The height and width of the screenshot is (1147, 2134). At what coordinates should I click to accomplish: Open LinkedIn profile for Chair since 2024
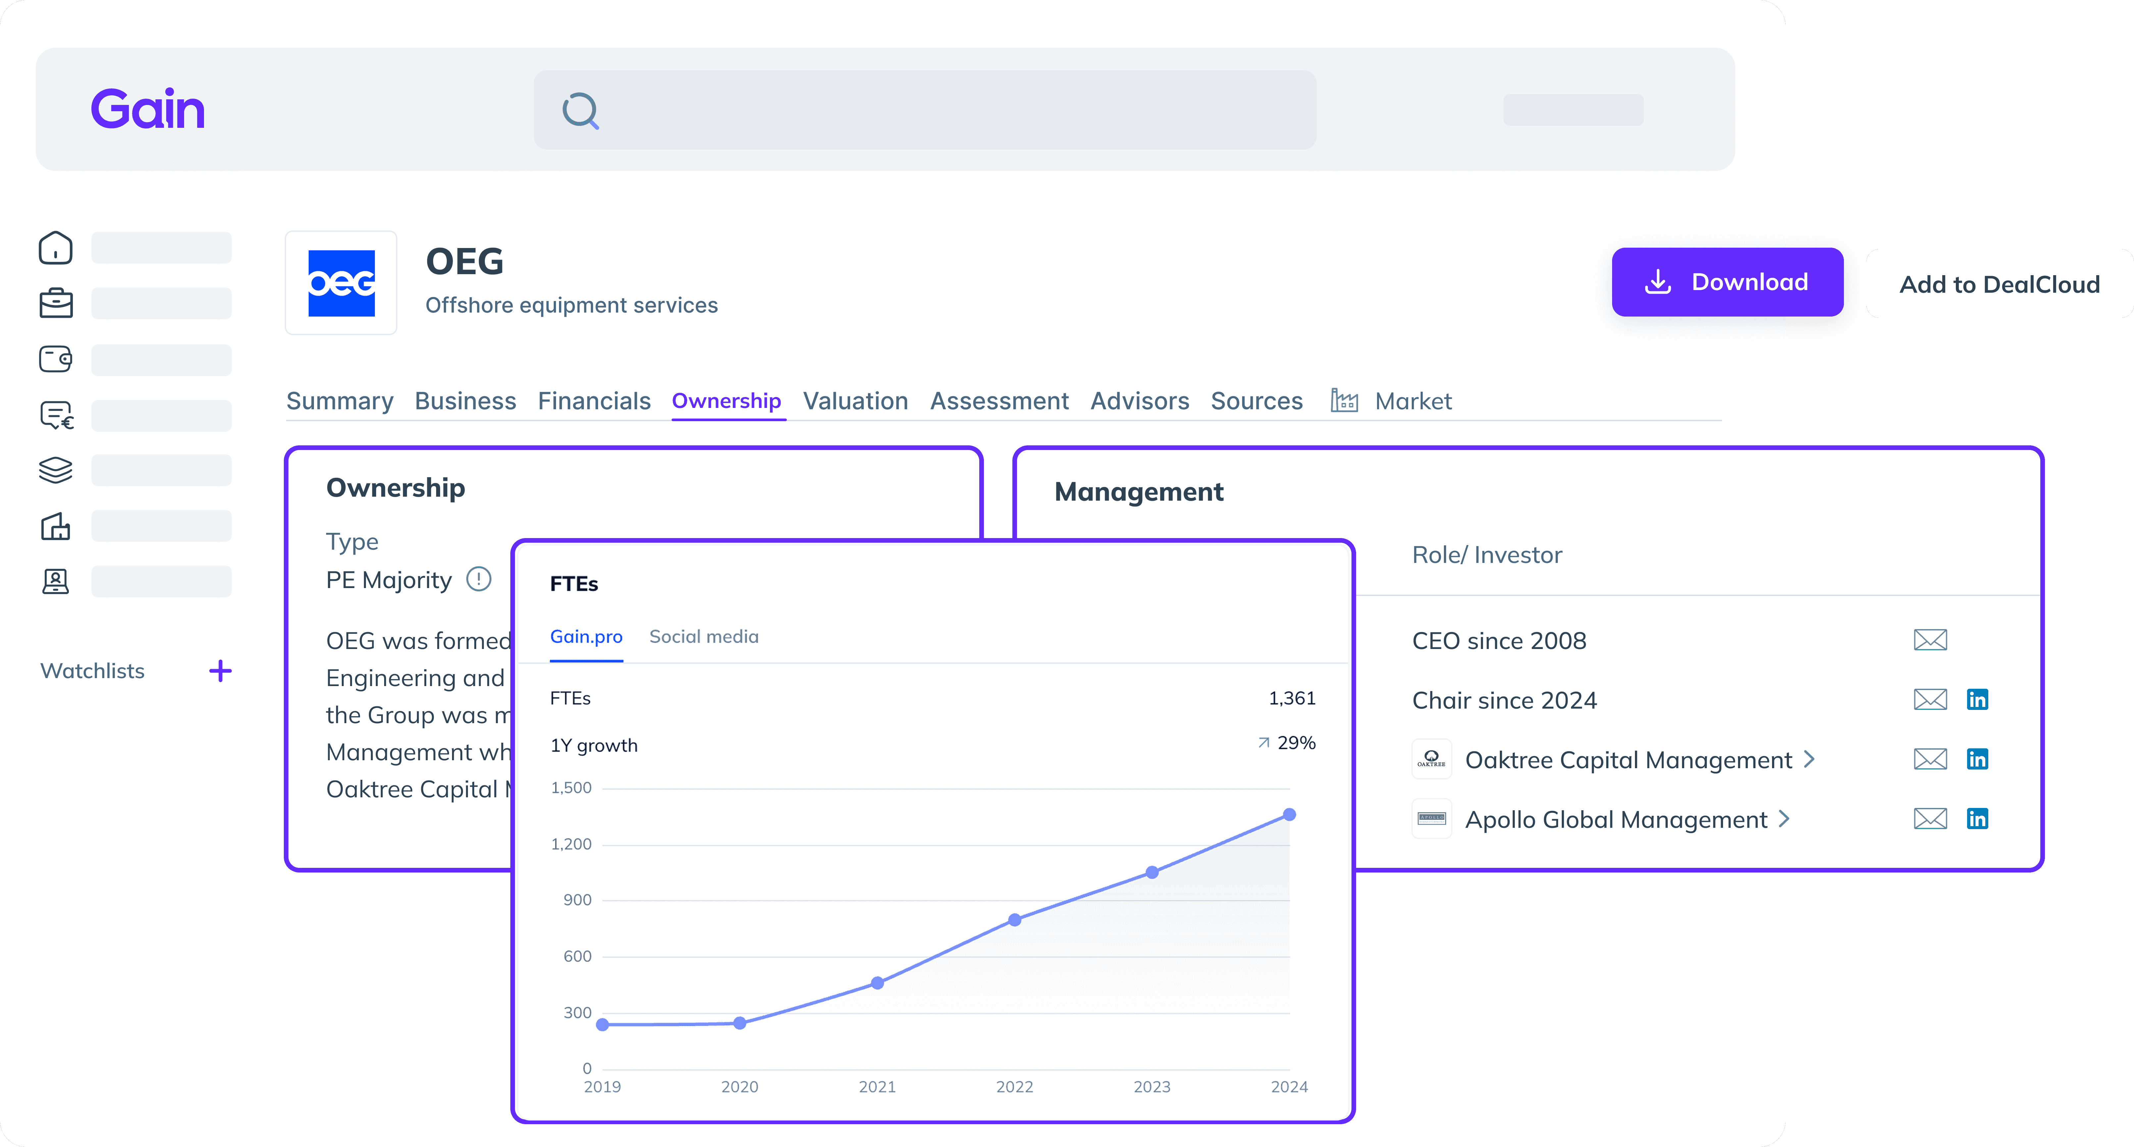tap(1977, 700)
